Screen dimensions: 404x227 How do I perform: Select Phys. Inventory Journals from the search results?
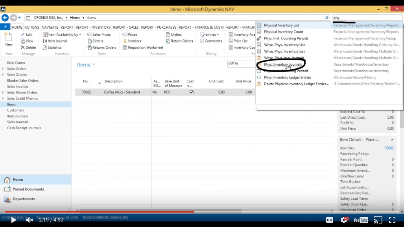[x=282, y=64]
